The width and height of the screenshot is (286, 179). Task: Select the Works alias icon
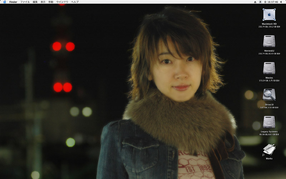pos(269,149)
